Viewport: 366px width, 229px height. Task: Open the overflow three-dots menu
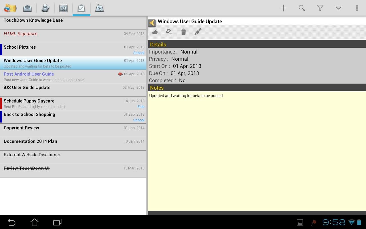(x=357, y=8)
